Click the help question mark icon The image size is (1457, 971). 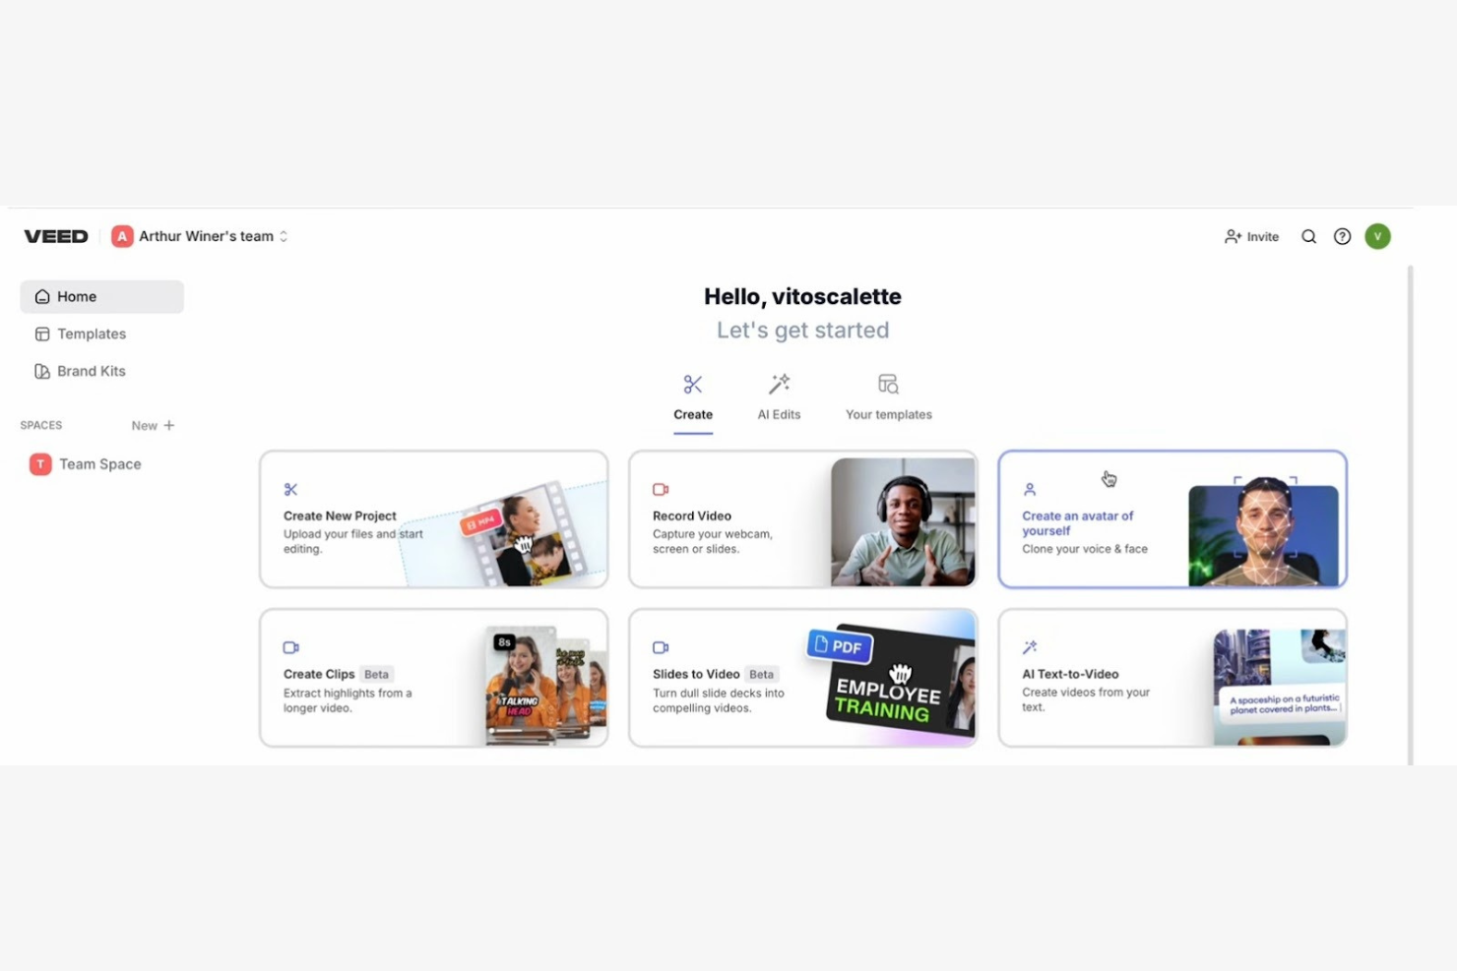point(1342,236)
